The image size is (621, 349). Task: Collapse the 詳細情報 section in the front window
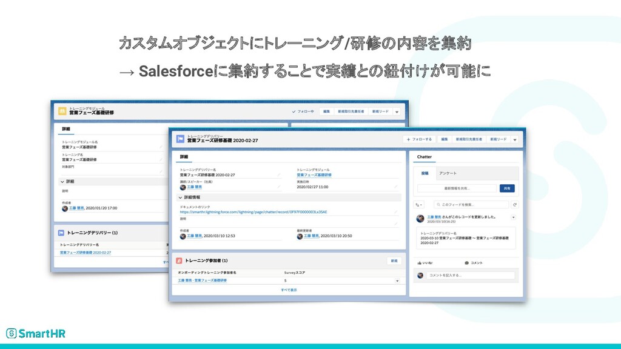[180, 197]
